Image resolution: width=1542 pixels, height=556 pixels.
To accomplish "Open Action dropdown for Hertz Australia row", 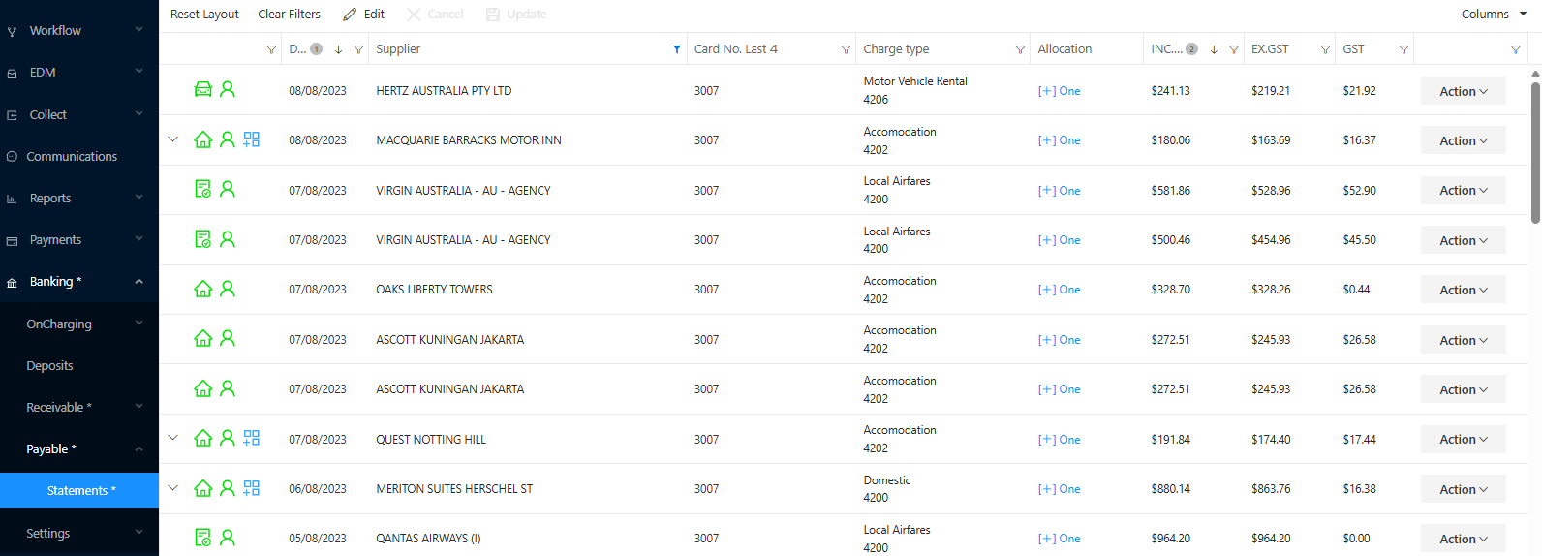I will (1463, 91).
